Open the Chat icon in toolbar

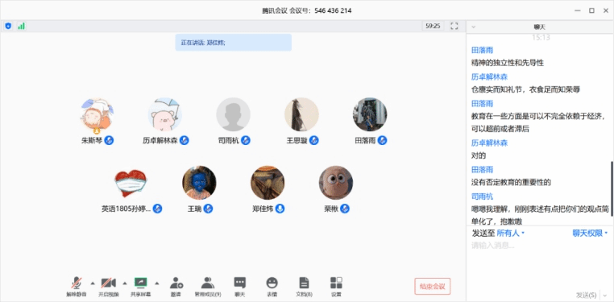tap(239, 287)
